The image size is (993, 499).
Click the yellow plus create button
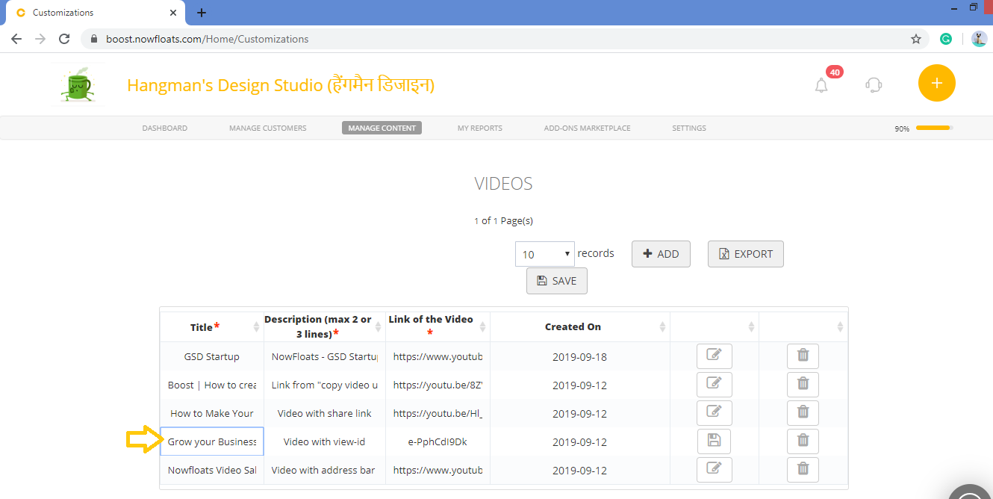click(x=937, y=83)
